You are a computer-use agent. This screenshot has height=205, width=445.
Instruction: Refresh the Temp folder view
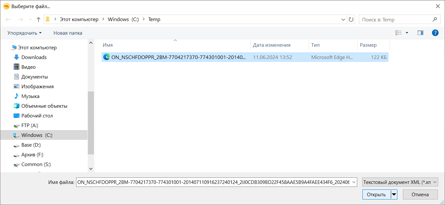point(351,19)
